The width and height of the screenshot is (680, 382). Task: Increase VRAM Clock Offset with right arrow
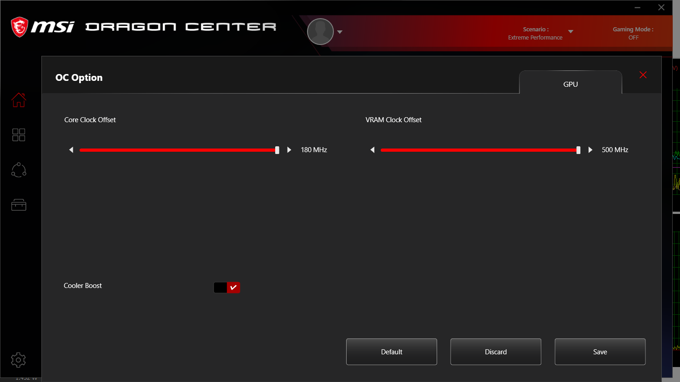pyautogui.click(x=590, y=150)
